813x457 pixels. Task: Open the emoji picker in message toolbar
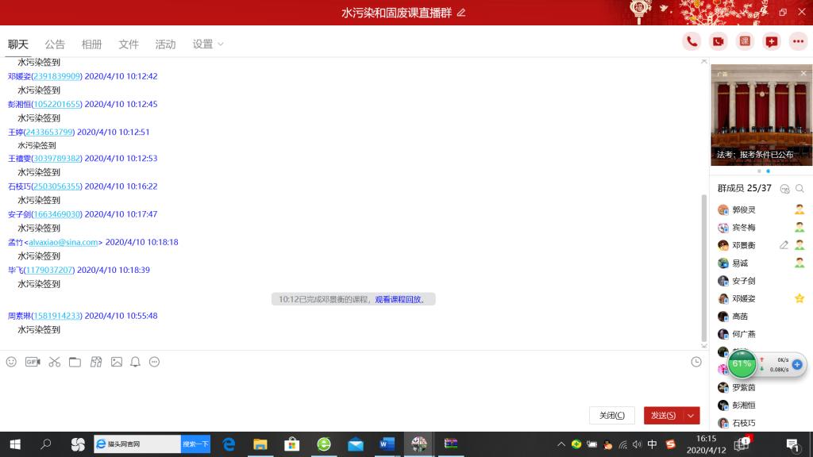point(11,362)
